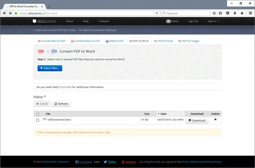Open the Online PDF Converter footer link
255x168 pixels.
56,162
